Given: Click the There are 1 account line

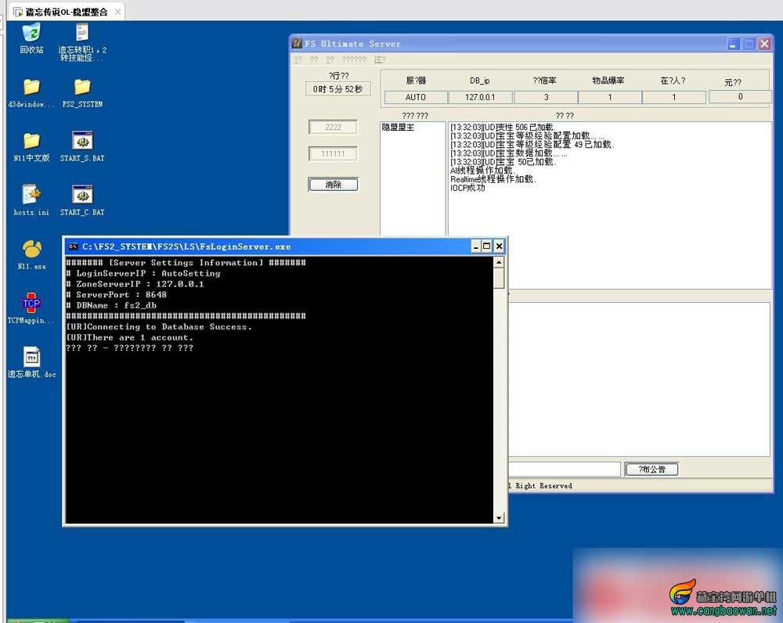Looking at the screenshot, I should pyautogui.click(x=129, y=337).
